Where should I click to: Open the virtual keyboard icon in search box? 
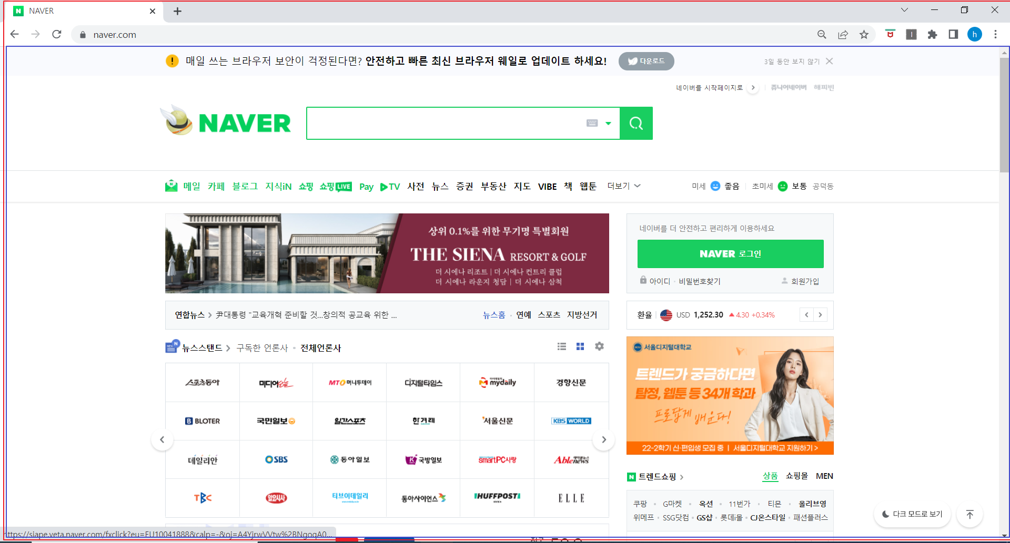(592, 123)
